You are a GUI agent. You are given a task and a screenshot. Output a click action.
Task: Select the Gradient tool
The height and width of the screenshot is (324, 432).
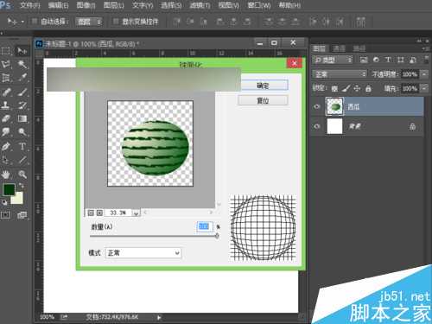pos(22,118)
